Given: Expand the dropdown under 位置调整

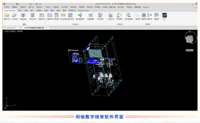Looking at the screenshot, I should [x=91, y=20].
